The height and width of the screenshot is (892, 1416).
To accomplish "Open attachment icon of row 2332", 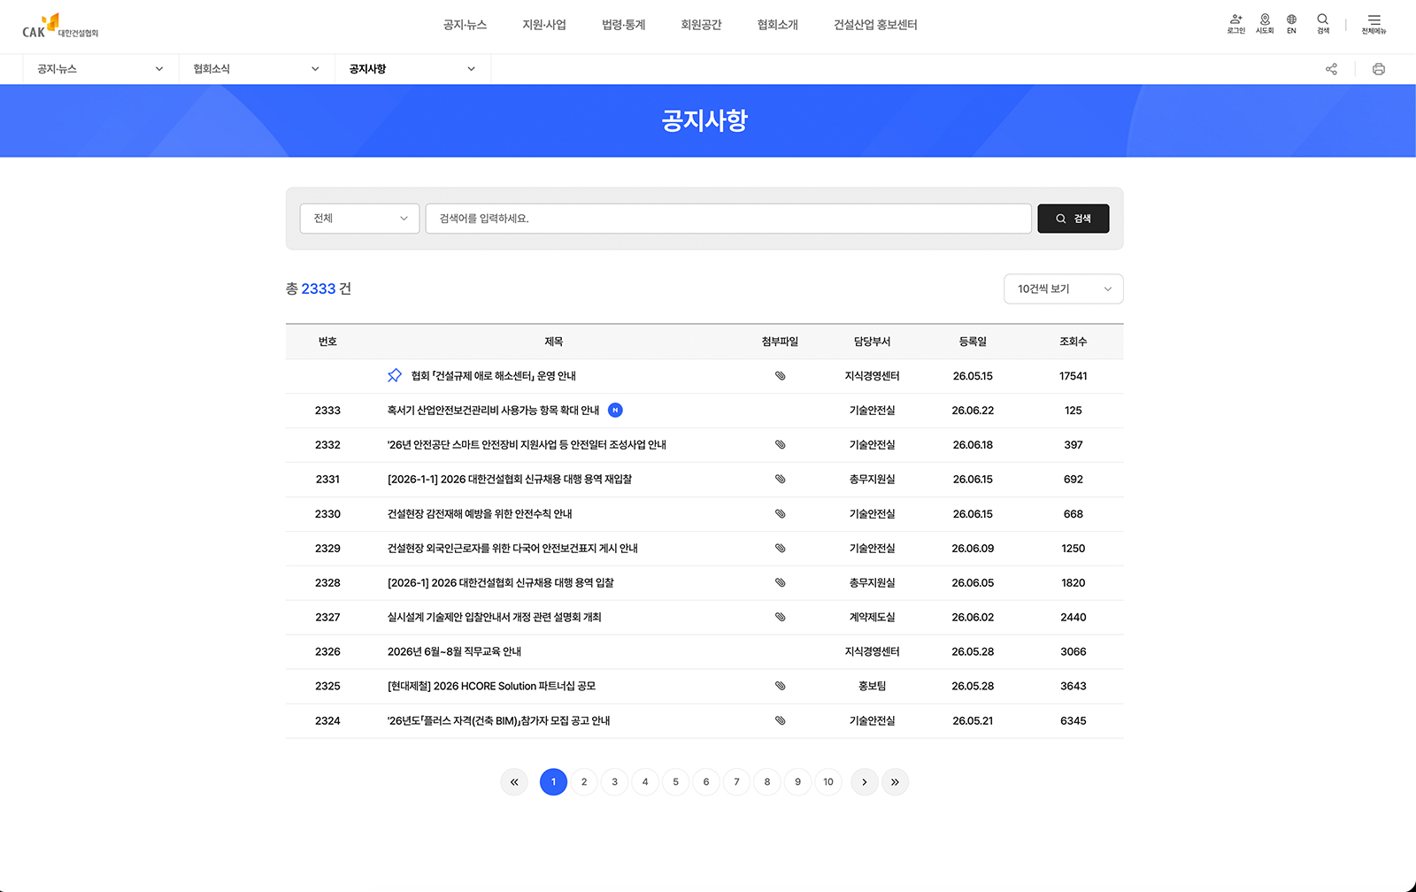I will pos(780,445).
